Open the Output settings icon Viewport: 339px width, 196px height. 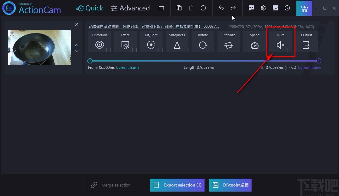pos(306,45)
